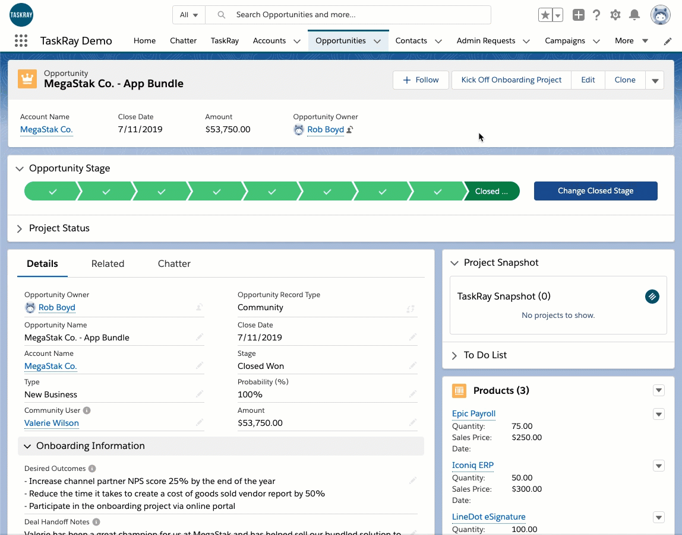Click the TaskRay snapshot teal icon
This screenshot has width=682, height=535.
coord(652,297)
